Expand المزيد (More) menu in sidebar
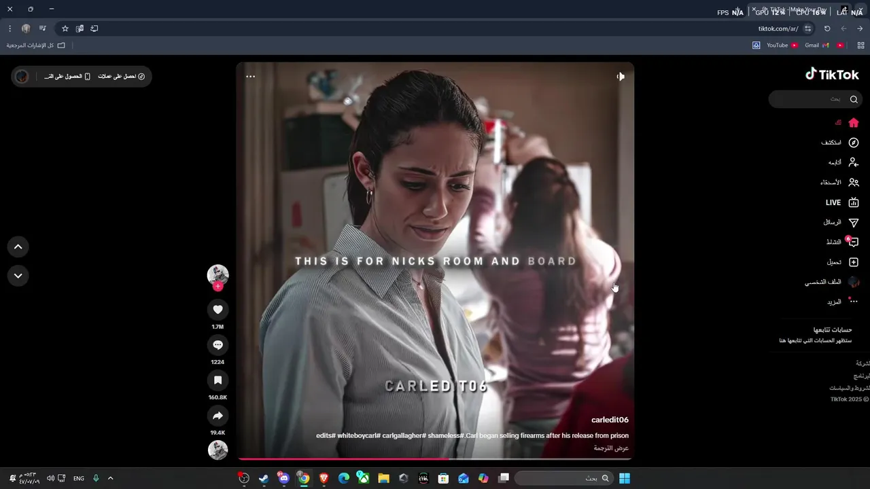The height and width of the screenshot is (489, 870). 843,302
